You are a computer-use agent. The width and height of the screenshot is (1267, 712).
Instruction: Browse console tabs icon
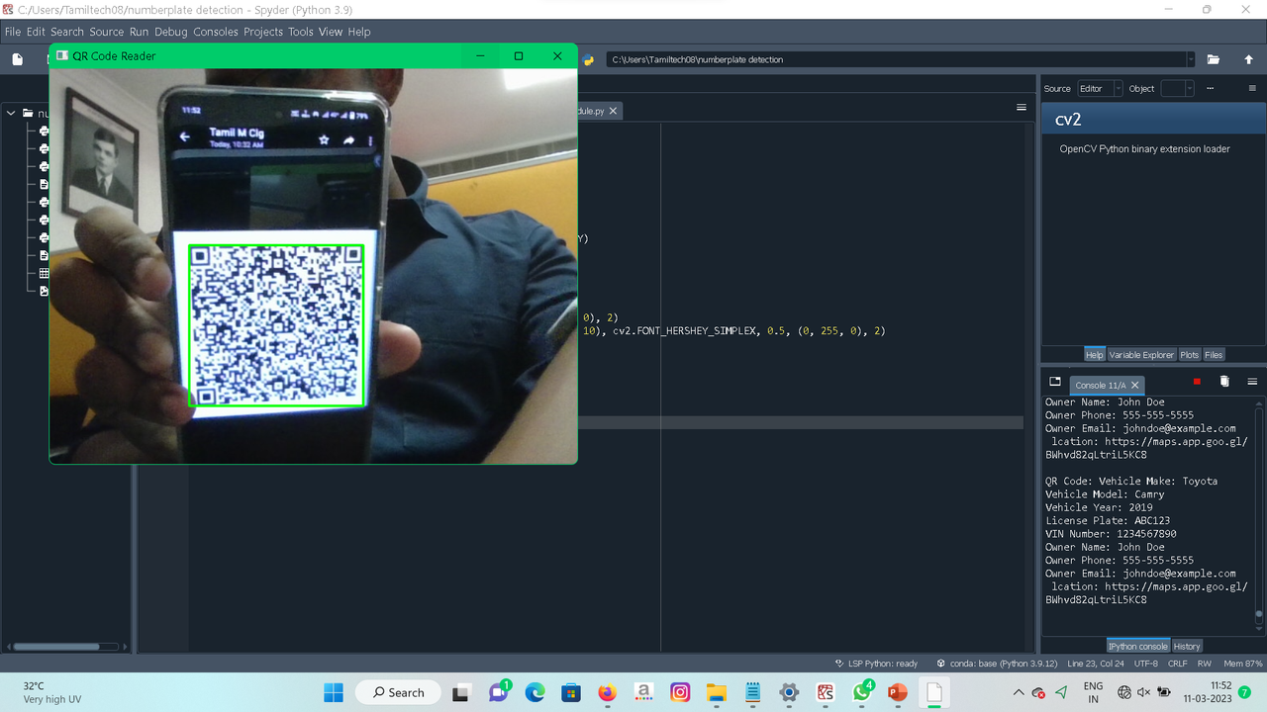(1055, 382)
